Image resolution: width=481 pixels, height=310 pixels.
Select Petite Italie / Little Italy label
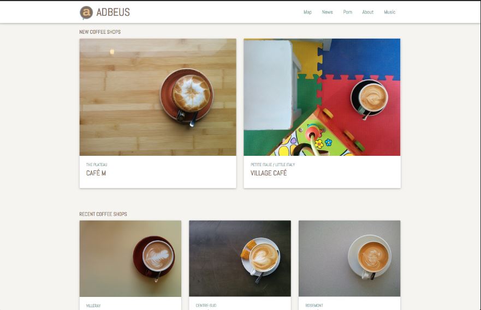(272, 165)
